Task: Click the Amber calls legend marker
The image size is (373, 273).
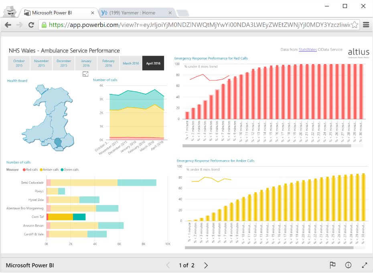Action: click(41, 170)
